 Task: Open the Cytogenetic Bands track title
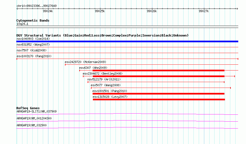[33, 20]
